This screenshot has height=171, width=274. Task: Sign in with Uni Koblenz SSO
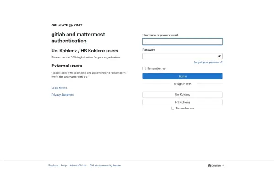(183, 94)
